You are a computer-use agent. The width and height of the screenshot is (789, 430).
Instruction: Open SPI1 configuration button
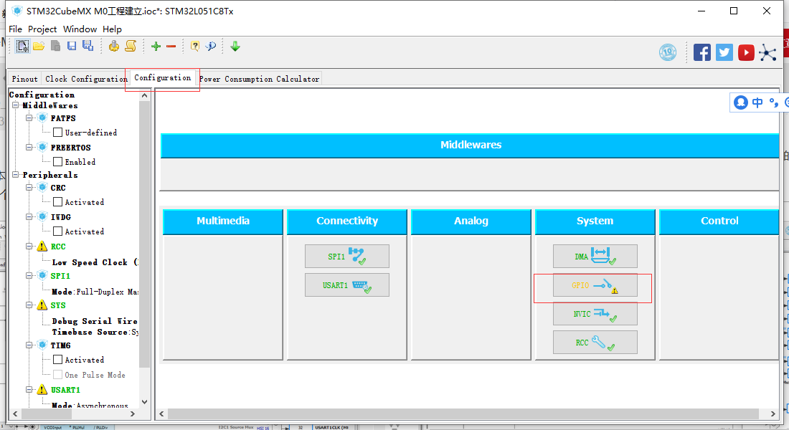coord(346,257)
